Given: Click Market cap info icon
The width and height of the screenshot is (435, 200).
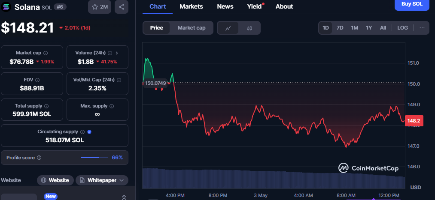Looking at the screenshot, I should [46, 53].
